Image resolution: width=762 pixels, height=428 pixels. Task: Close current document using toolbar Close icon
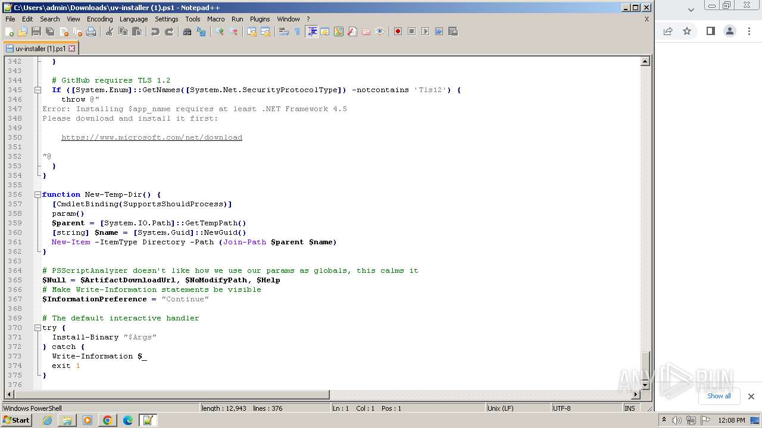coord(64,32)
